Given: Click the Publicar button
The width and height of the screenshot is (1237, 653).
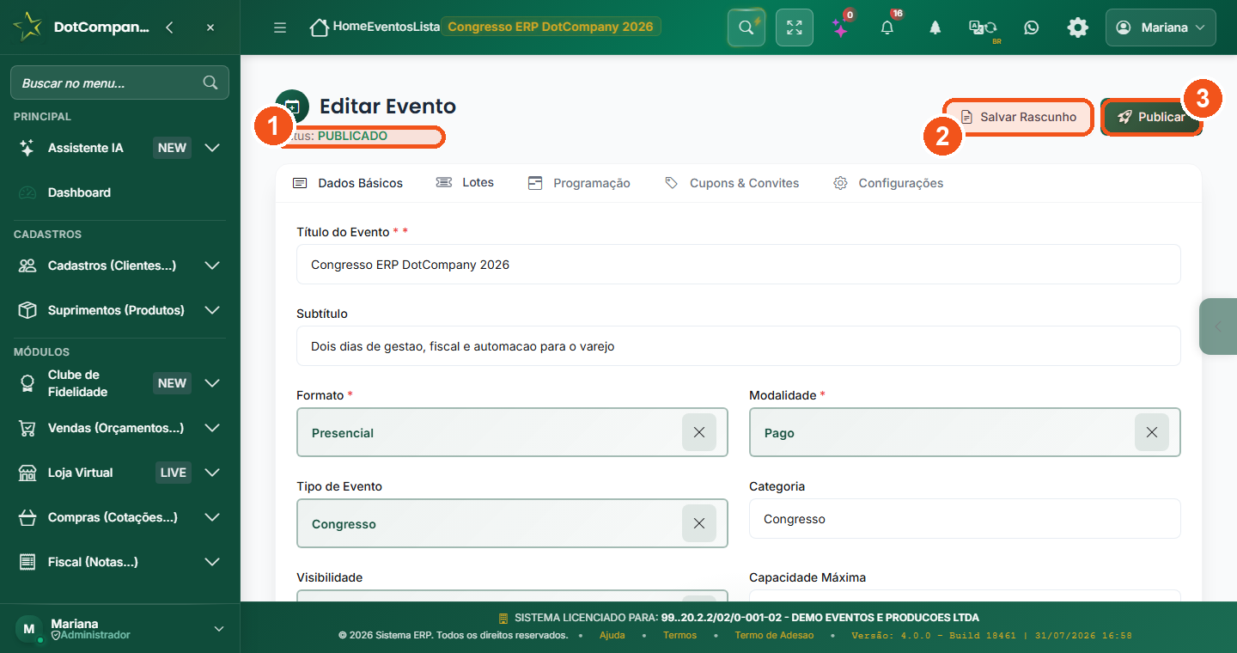Looking at the screenshot, I should click(1151, 117).
